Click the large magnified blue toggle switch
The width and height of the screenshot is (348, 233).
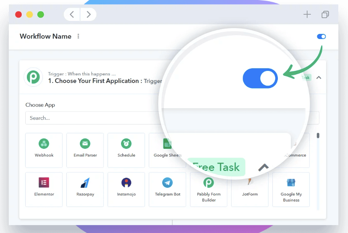pyautogui.click(x=260, y=78)
